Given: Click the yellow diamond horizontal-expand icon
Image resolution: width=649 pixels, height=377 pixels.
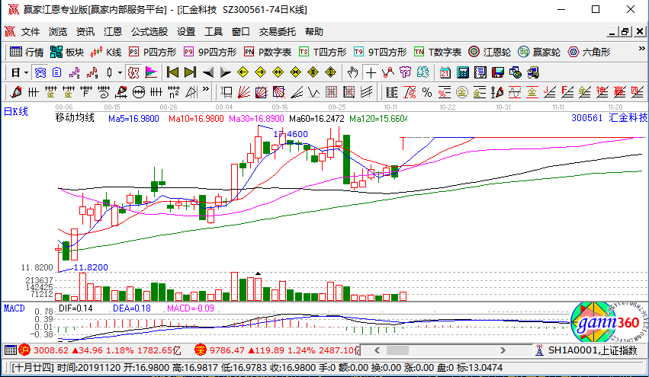Looking at the screenshot, I should [x=278, y=73].
